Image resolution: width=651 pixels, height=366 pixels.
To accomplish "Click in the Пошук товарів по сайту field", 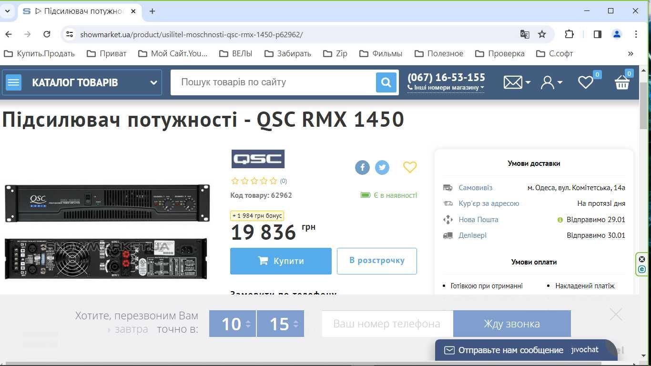I will click(x=274, y=82).
